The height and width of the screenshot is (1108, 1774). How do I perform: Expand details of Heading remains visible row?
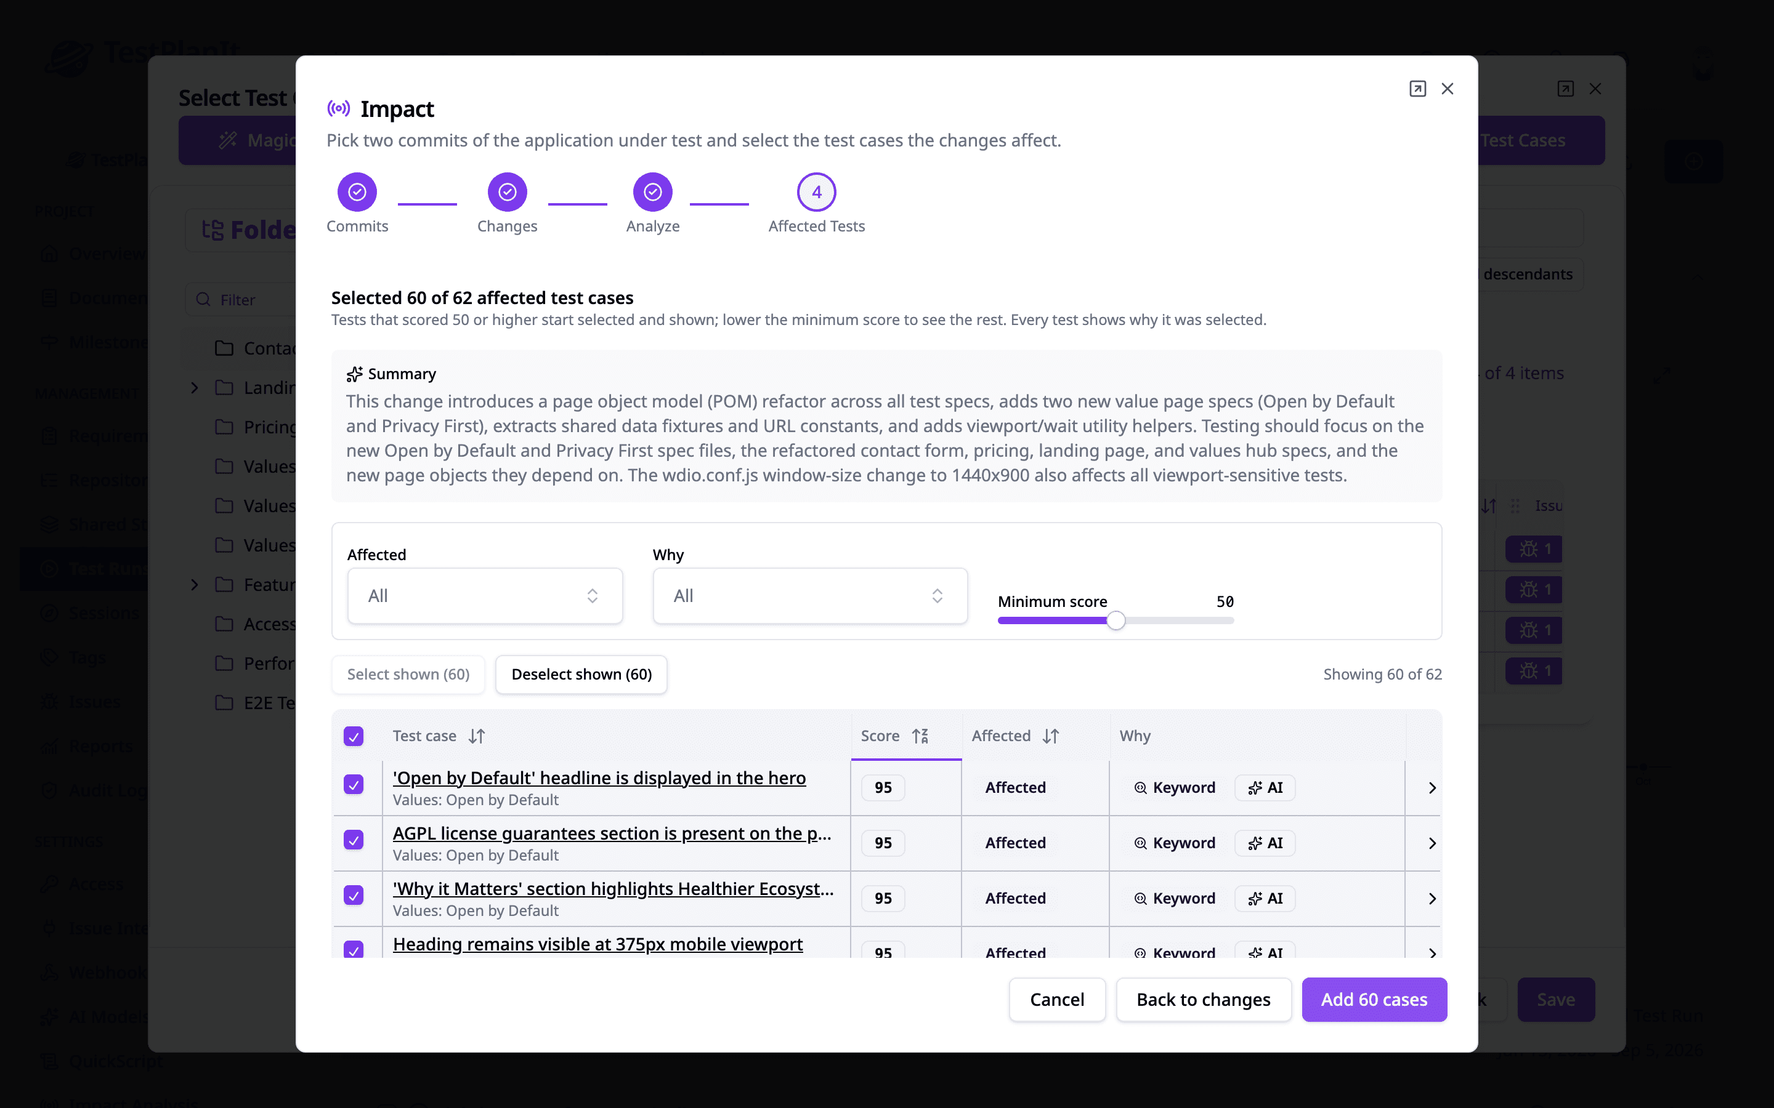pyautogui.click(x=1432, y=953)
